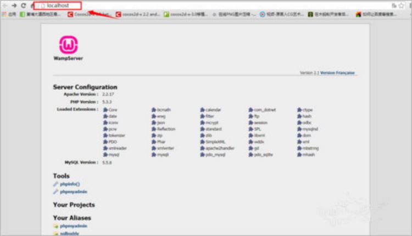Open the apps shortcut in bookmarks bar
This screenshot has width=412, height=236.
tap(9, 14)
